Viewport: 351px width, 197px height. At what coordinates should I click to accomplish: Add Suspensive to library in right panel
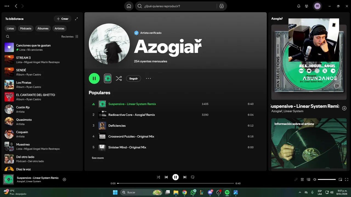(344, 108)
